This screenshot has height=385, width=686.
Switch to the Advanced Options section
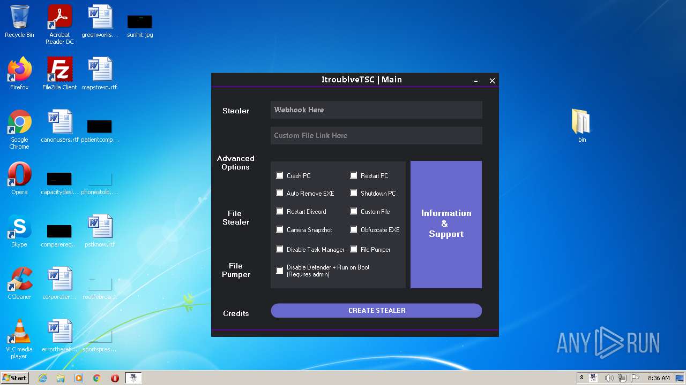tap(236, 163)
